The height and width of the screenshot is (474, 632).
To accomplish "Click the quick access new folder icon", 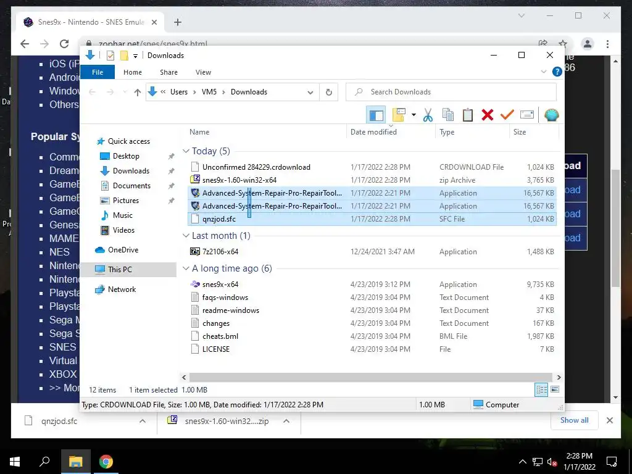I will click(x=124, y=56).
